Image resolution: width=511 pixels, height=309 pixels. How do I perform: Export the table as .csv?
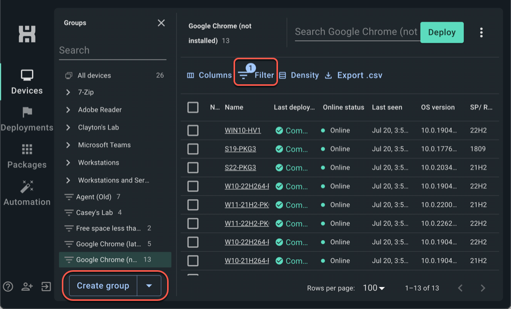(x=354, y=75)
